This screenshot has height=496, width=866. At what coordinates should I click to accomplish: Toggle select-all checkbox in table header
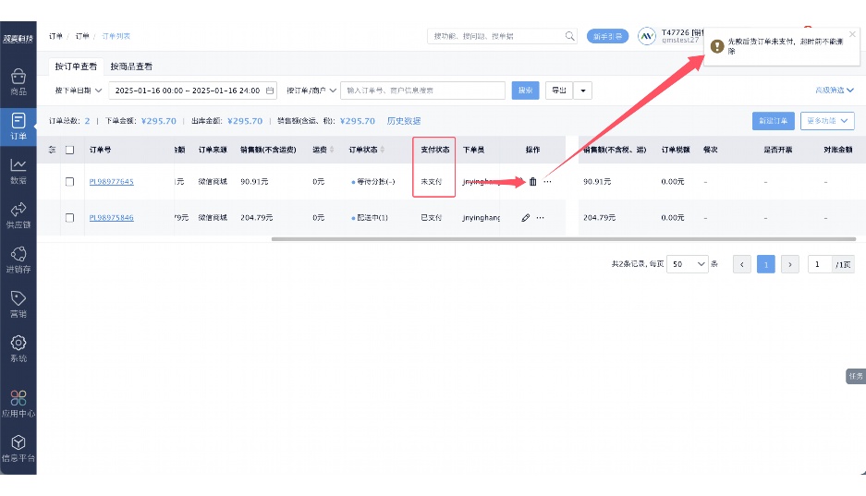69,150
